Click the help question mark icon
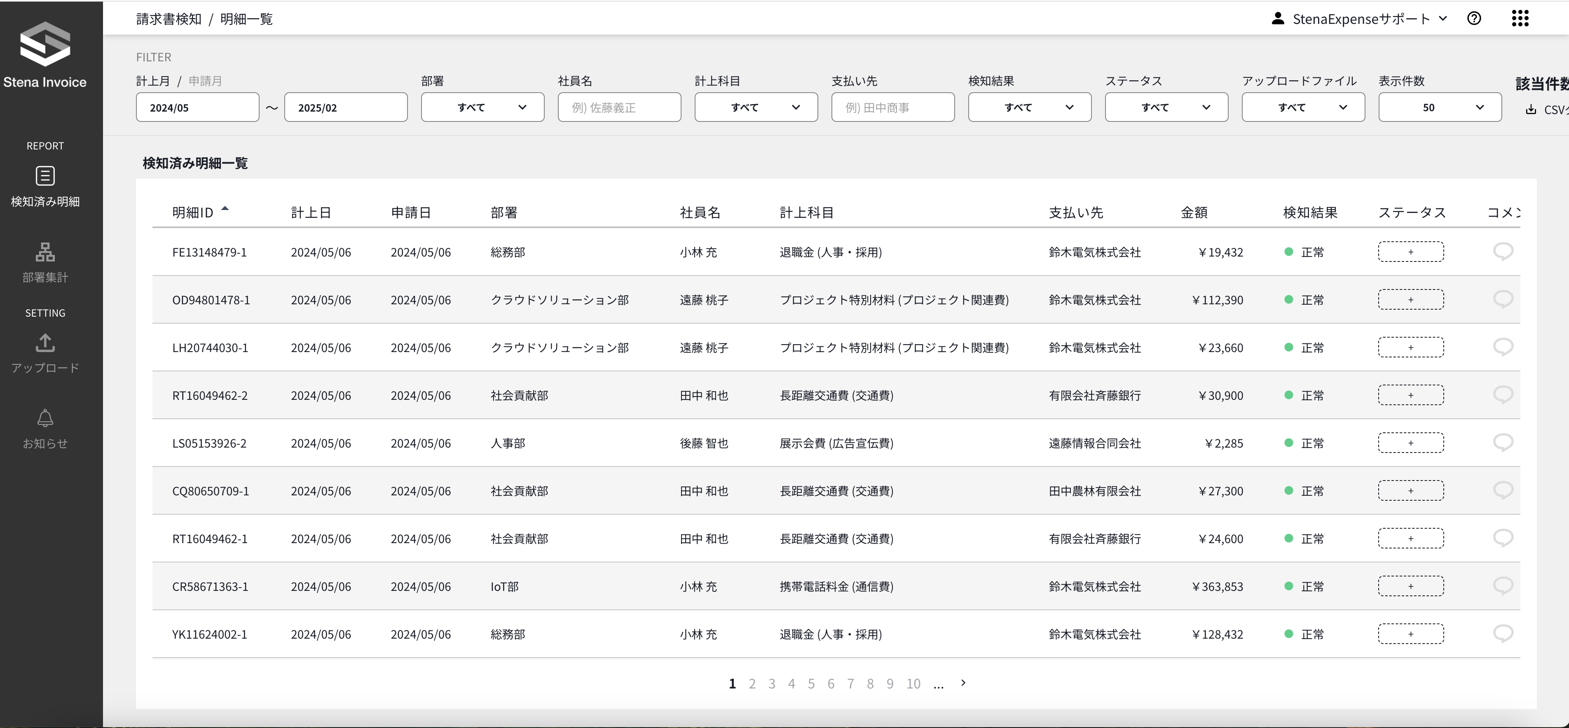This screenshot has width=1569, height=728. click(x=1474, y=19)
